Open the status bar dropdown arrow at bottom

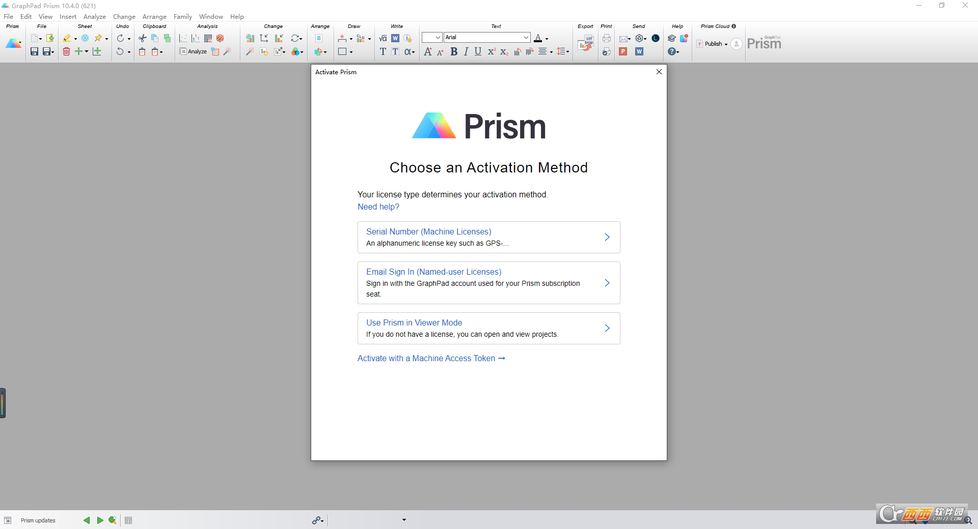click(x=404, y=520)
